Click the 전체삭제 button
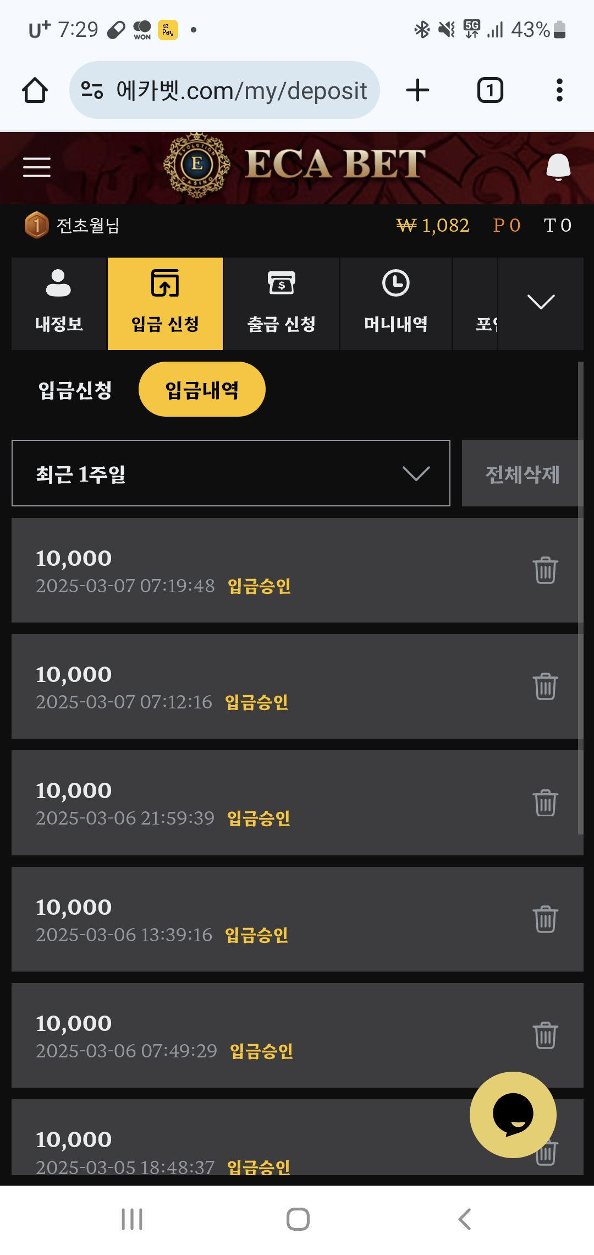Screen dimensions: 594x1255 pyautogui.click(x=522, y=473)
